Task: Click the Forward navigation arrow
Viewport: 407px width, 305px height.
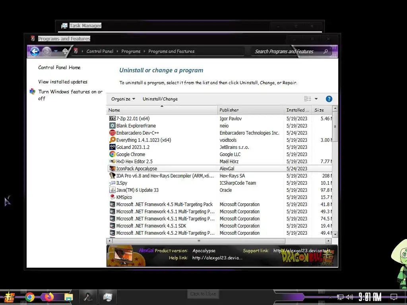Action: (47, 51)
